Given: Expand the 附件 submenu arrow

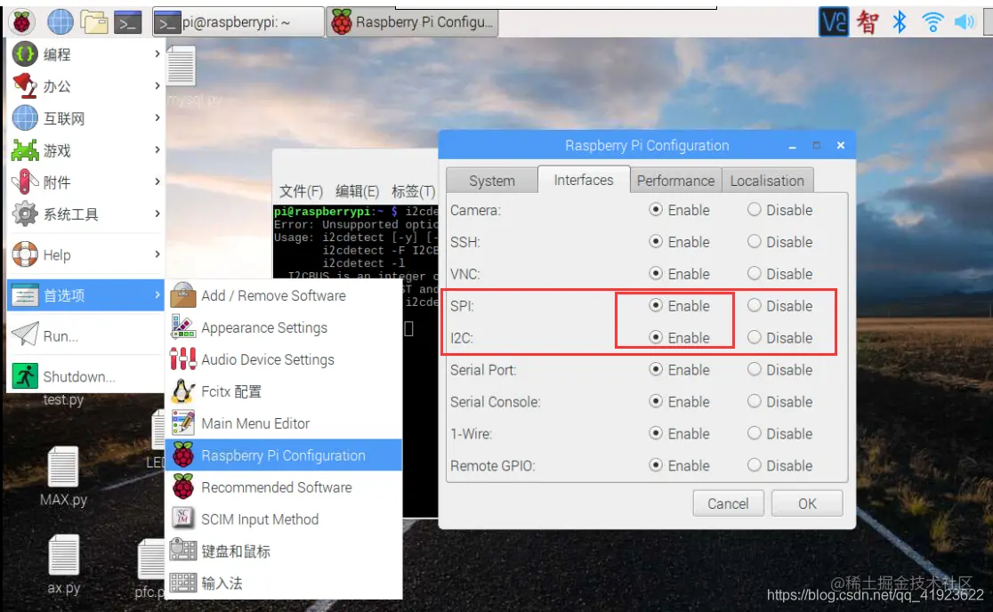Looking at the screenshot, I should (157, 181).
